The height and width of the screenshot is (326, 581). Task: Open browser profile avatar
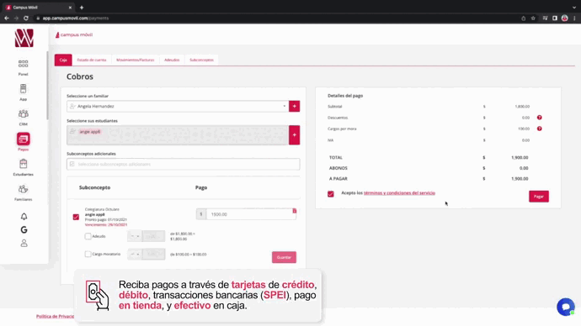coord(564,18)
